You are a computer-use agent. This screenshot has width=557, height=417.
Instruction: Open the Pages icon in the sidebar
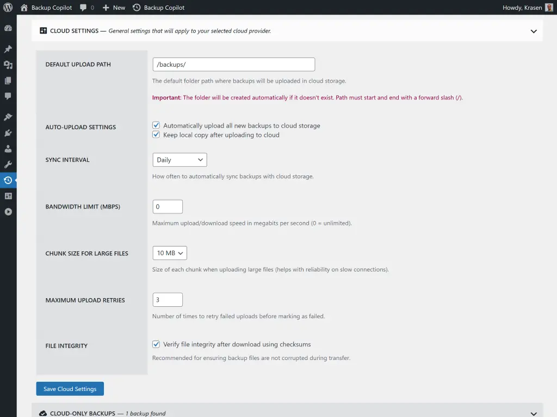coord(8,79)
